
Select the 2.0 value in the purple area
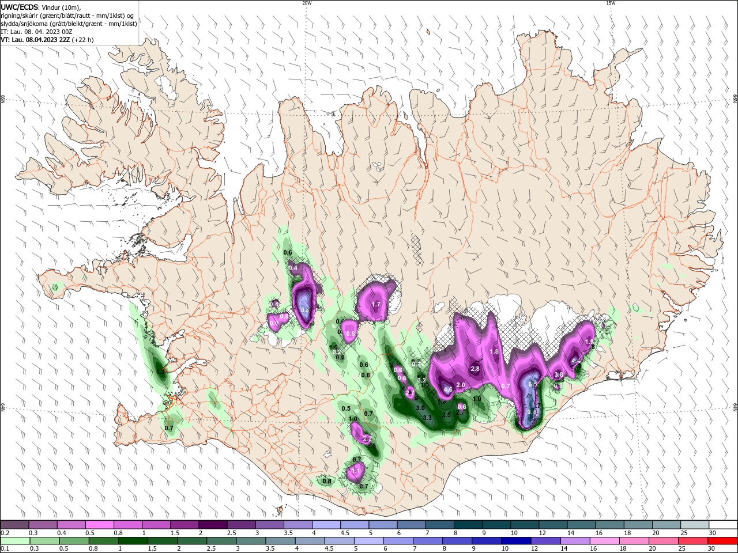pos(461,385)
